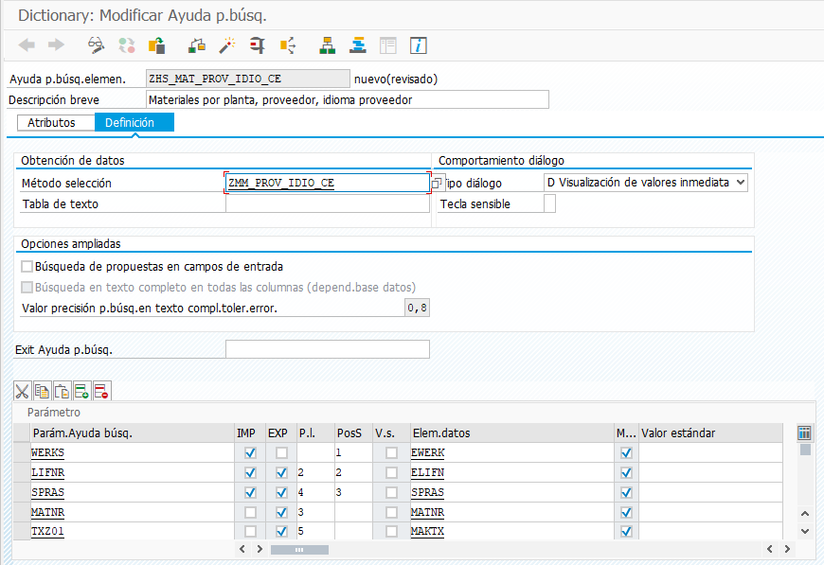This screenshot has height=565, width=824.
Task: Open search help for Método selección field
Action: [x=437, y=183]
